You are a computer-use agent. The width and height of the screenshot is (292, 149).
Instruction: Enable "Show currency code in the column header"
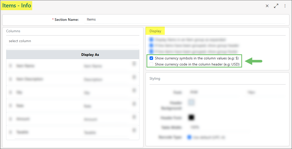pos(151,64)
